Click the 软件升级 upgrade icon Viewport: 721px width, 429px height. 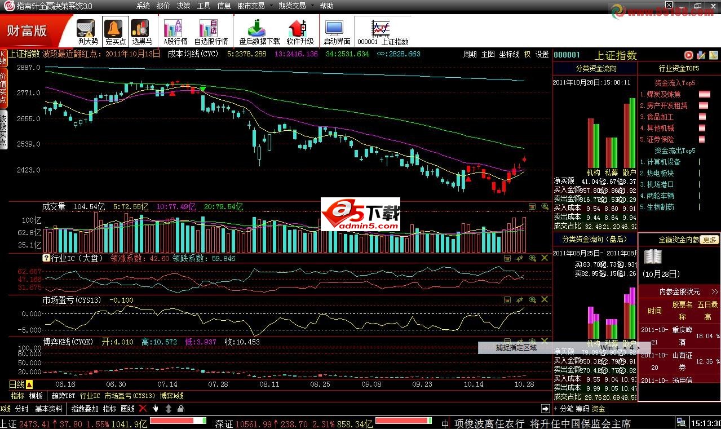[x=299, y=31]
